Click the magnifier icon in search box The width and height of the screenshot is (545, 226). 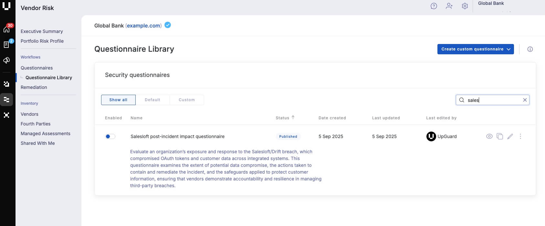point(462,100)
